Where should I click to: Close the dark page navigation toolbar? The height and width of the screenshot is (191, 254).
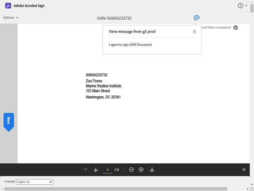[x=244, y=170]
